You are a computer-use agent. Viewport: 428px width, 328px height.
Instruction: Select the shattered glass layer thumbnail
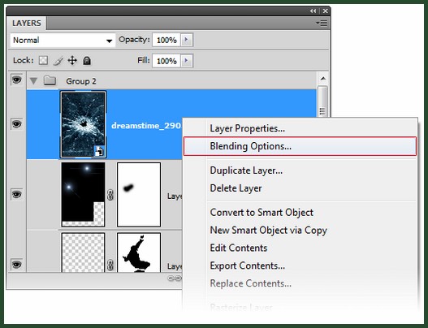84,124
